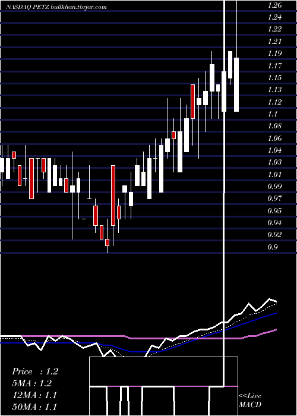Click the 0.9 price axis label
Viewport: 297px width, 416px height.
pos(272,247)
